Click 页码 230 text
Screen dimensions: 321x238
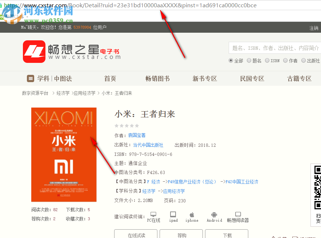tap(175, 201)
